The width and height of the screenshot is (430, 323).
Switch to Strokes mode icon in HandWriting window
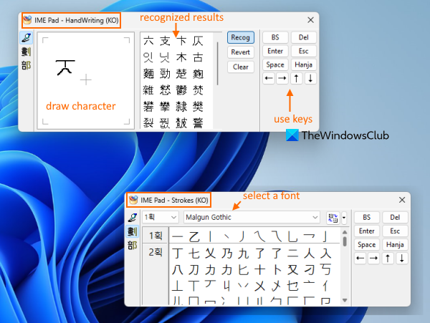(27, 52)
